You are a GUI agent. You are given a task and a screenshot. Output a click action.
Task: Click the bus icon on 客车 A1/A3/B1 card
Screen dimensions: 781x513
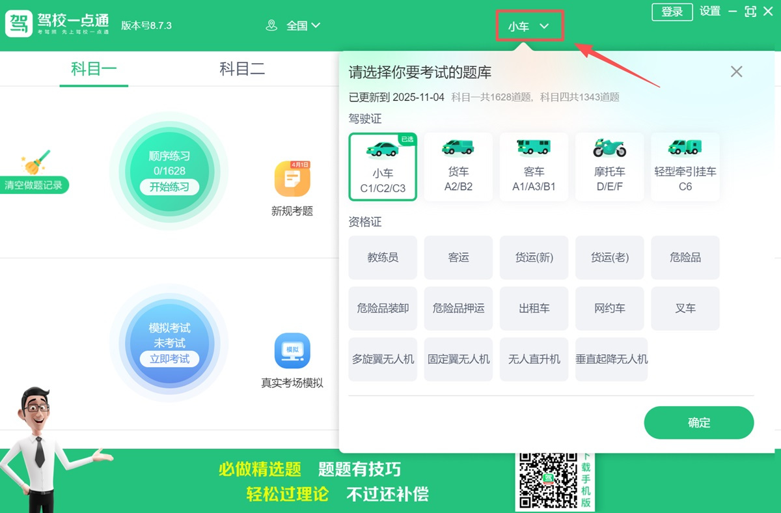click(x=534, y=148)
